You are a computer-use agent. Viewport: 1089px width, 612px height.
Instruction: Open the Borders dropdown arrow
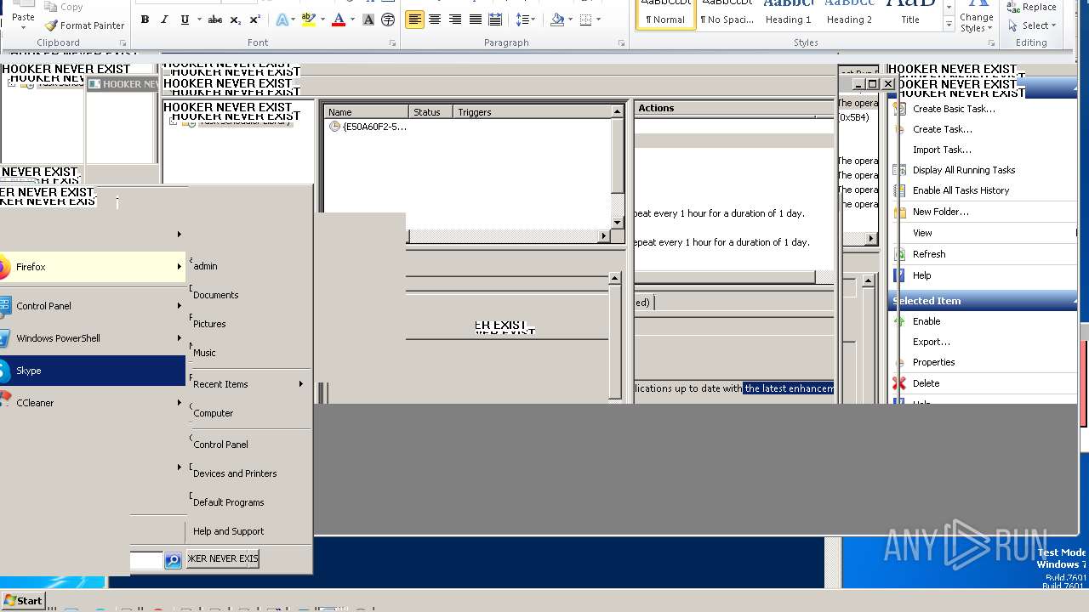(599, 20)
